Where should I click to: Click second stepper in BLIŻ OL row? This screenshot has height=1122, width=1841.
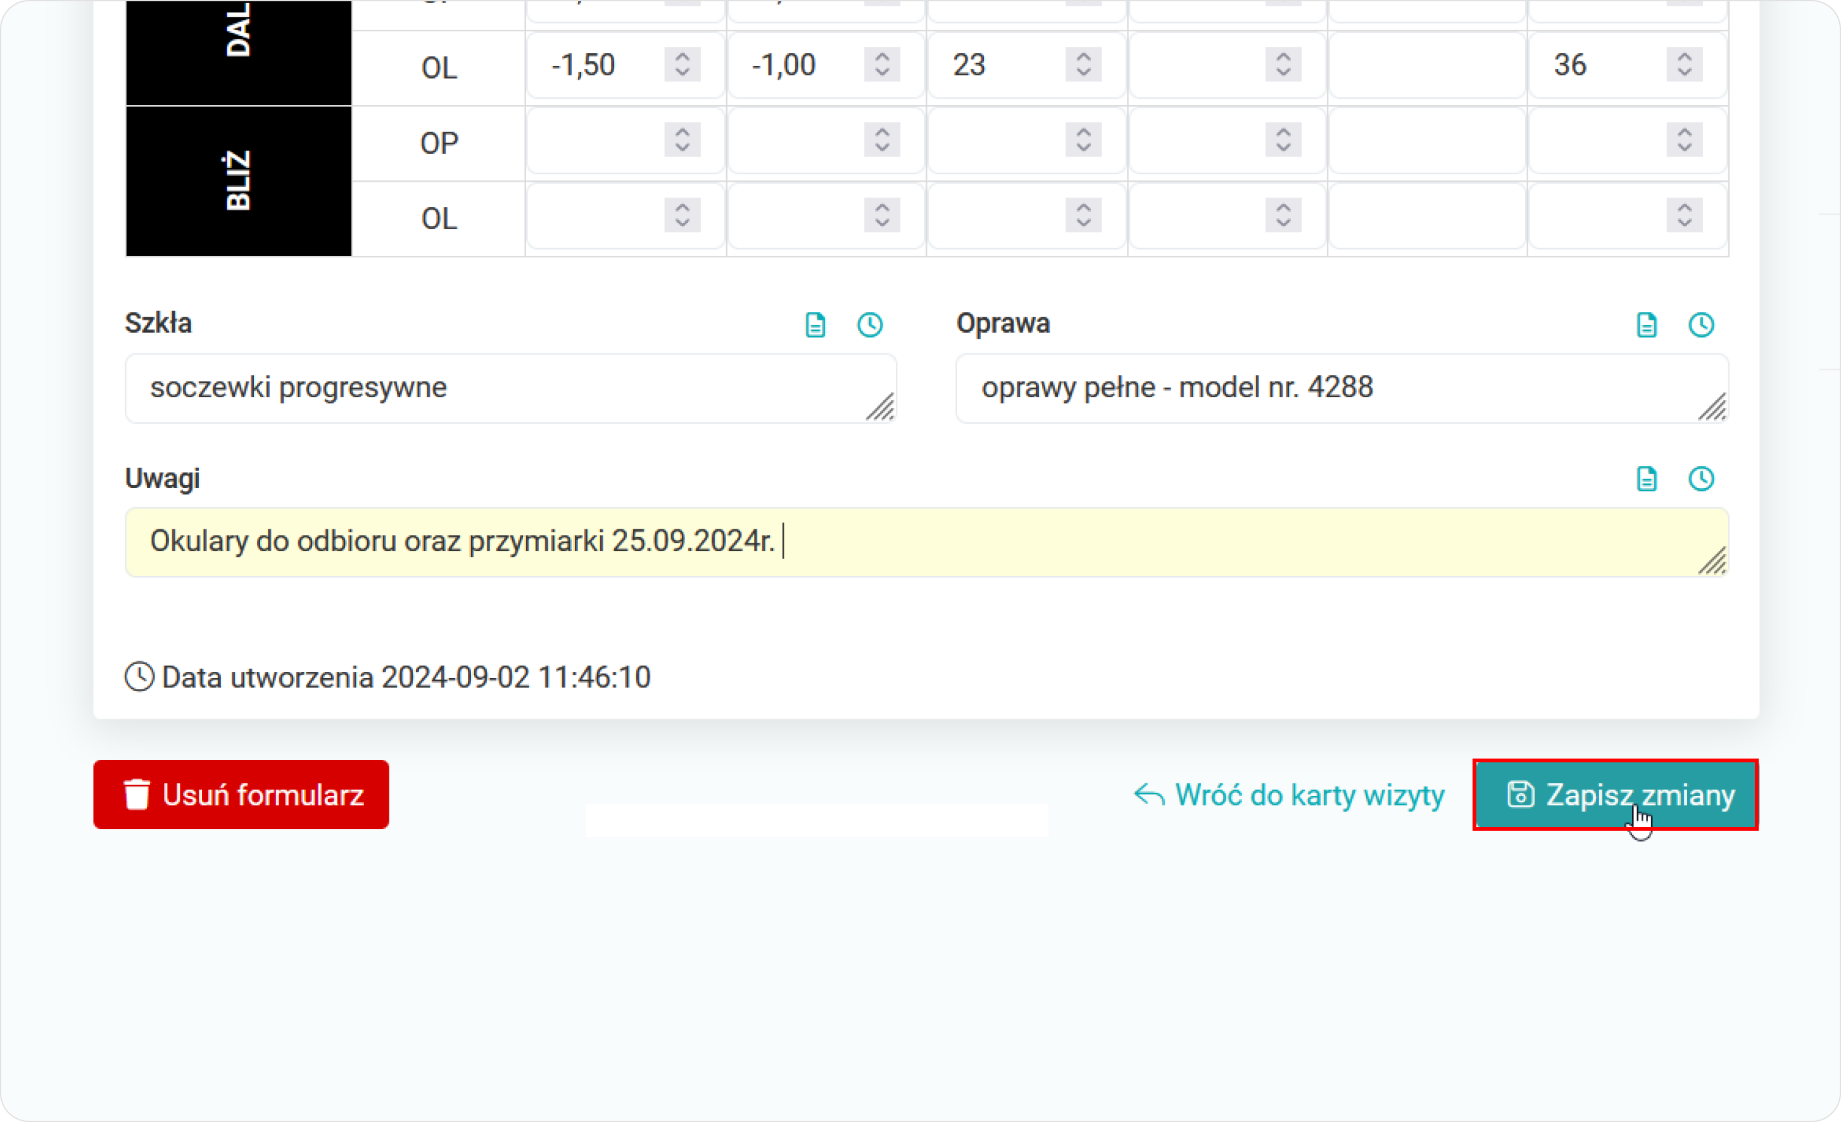(x=882, y=215)
